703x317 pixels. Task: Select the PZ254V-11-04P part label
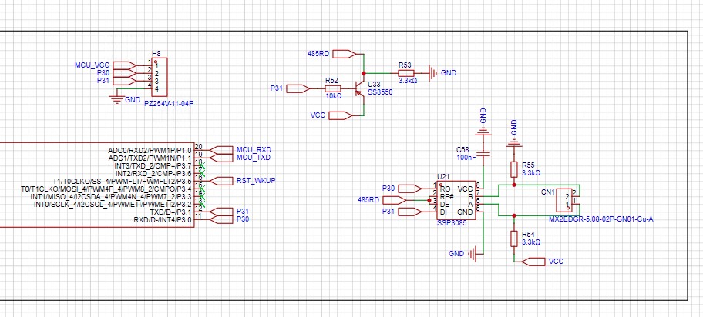click(168, 104)
